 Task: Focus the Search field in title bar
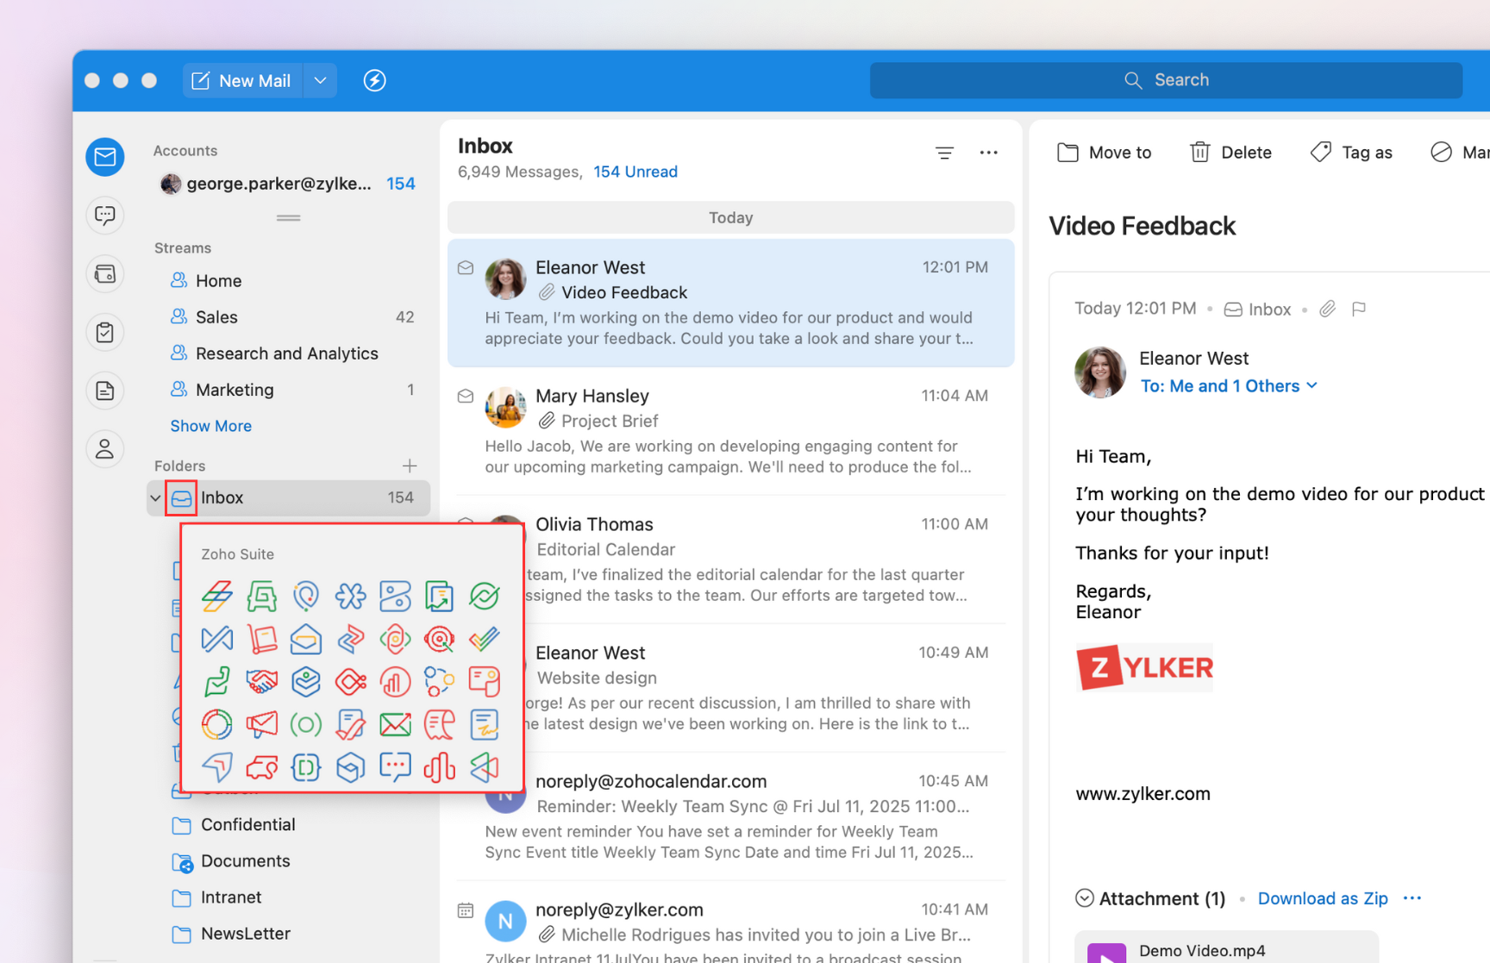(x=1166, y=80)
